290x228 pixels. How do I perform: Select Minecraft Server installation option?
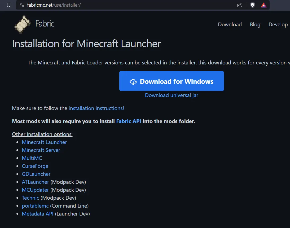(41, 150)
